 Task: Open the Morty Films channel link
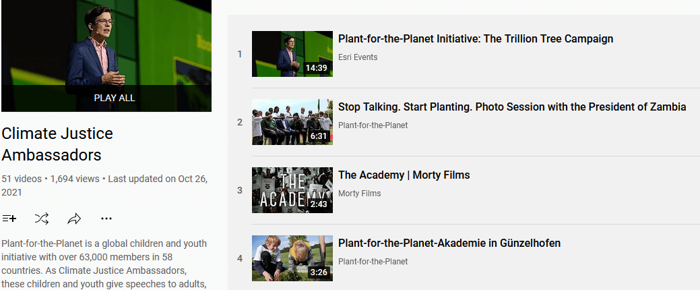click(x=359, y=194)
